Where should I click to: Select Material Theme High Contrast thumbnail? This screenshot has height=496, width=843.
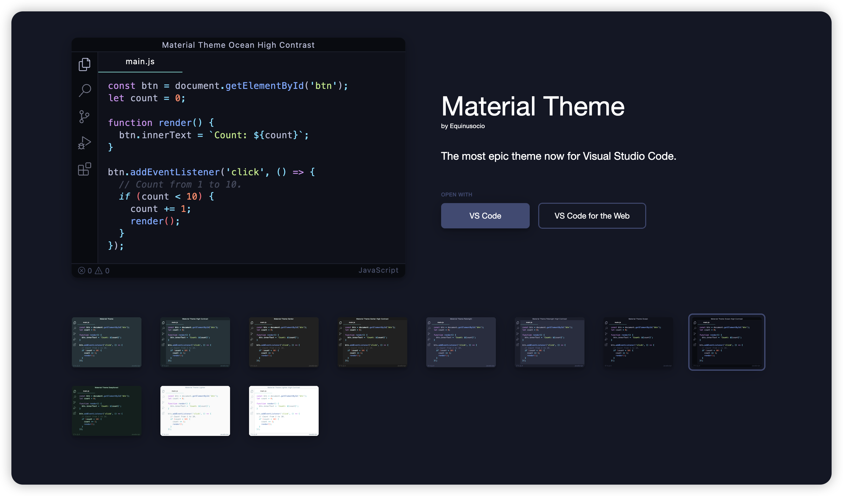[195, 342]
